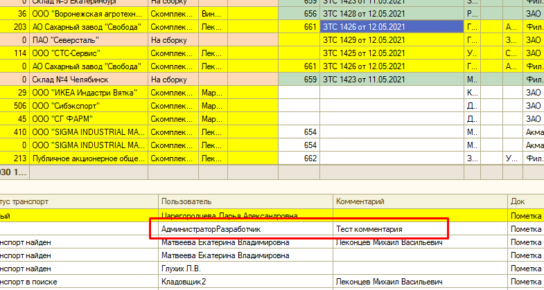This screenshot has height=290, width=544.
Task: Click the Док column header
Action: tap(525, 201)
